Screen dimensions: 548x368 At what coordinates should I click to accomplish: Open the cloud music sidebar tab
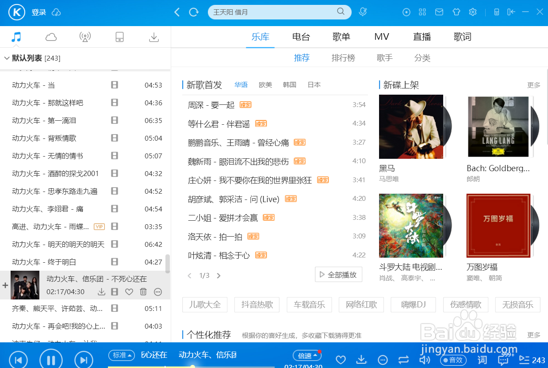tap(51, 37)
